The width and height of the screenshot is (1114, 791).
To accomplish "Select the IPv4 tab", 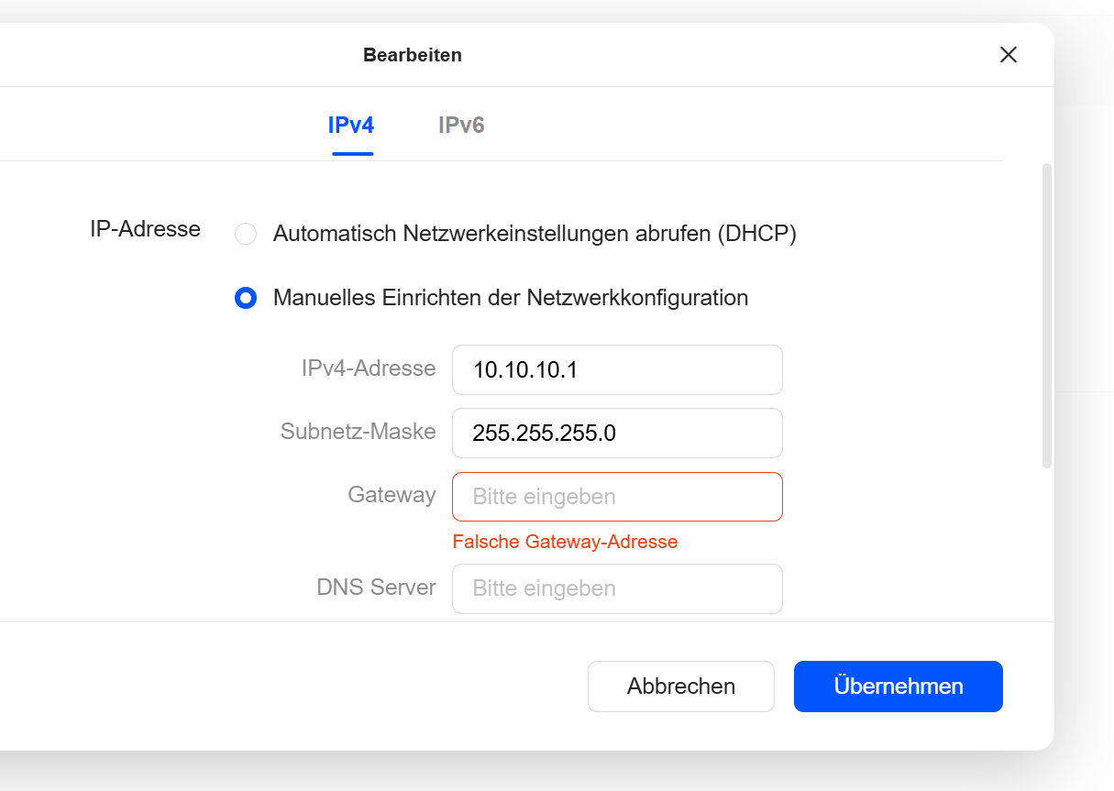I will pos(351,126).
